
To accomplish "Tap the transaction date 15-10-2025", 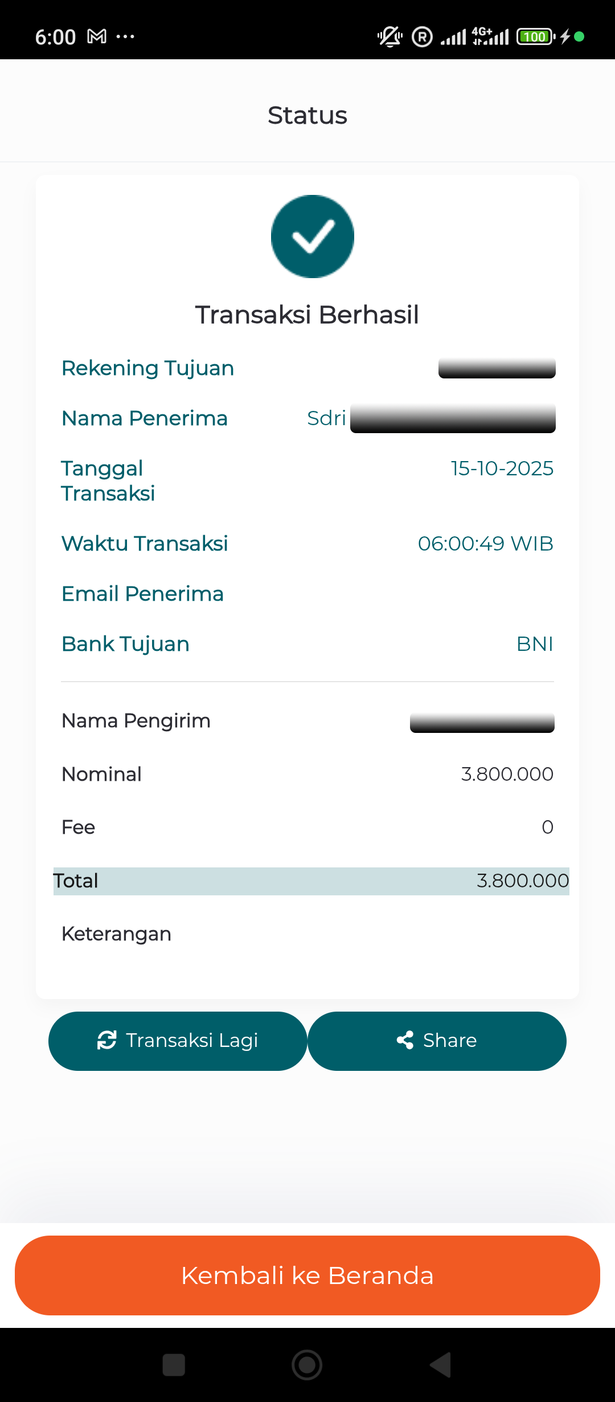I will coord(502,468).
